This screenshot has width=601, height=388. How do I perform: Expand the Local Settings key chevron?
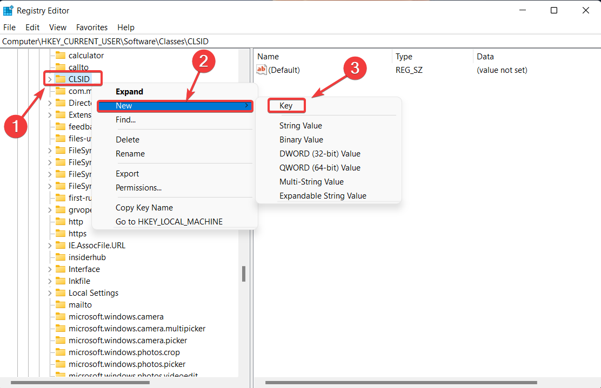click(x=49, y=293)
